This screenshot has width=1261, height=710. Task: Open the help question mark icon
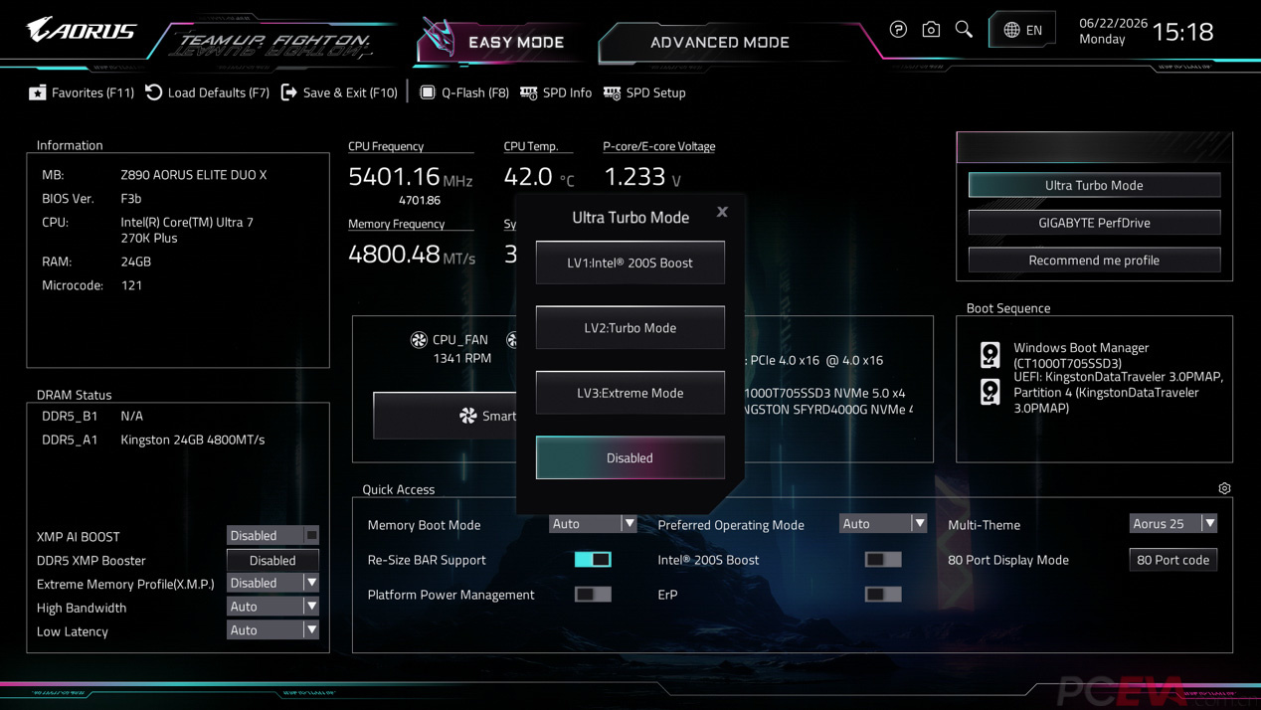(x=898, y=30)
